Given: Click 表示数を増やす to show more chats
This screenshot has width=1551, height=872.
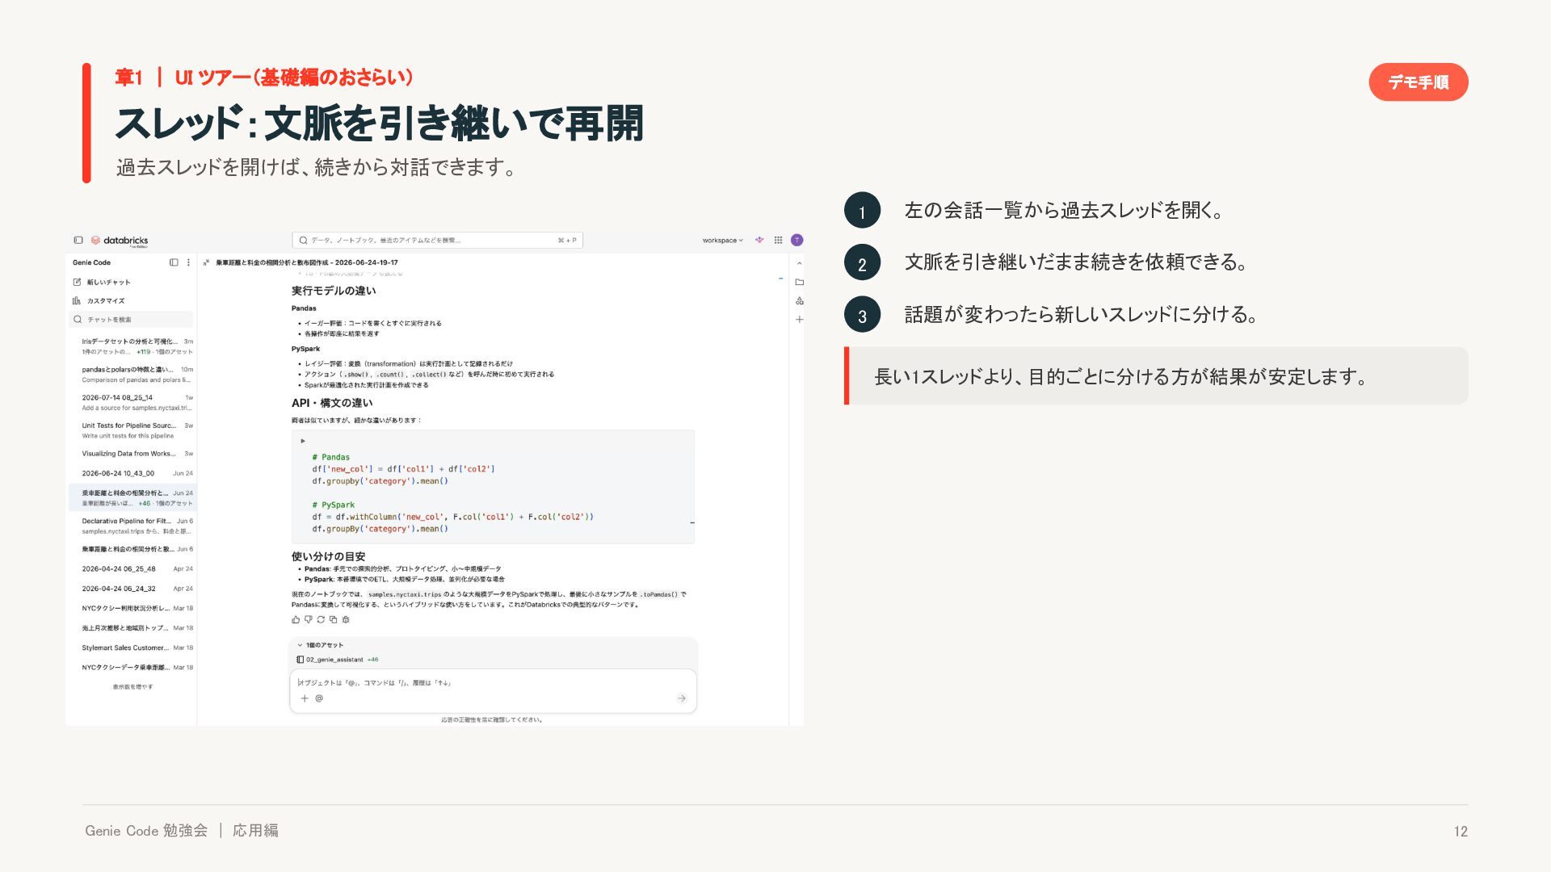Looking at the screenshot, I should click(132, 687).
